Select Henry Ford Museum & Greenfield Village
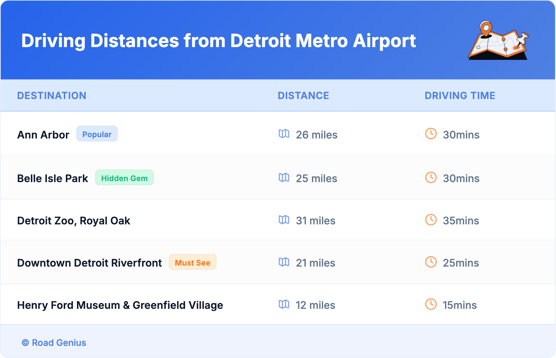This screenshot has width=556, height=358. tap(120, 305)
